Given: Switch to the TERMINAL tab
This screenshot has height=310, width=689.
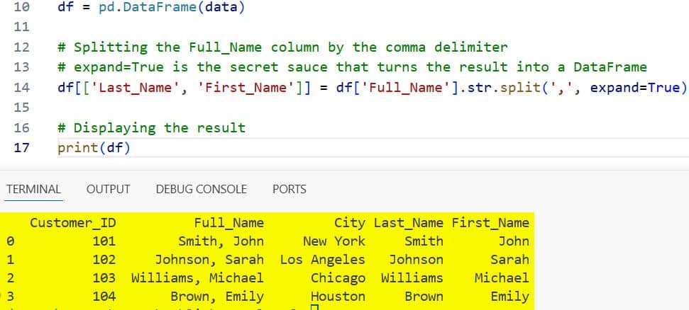Looking at the screenshot, I should click(33, 189).
